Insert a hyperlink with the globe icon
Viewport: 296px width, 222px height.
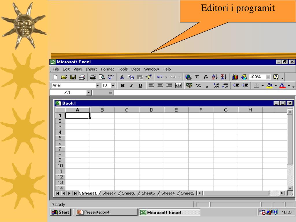click(x=188, y=77)
